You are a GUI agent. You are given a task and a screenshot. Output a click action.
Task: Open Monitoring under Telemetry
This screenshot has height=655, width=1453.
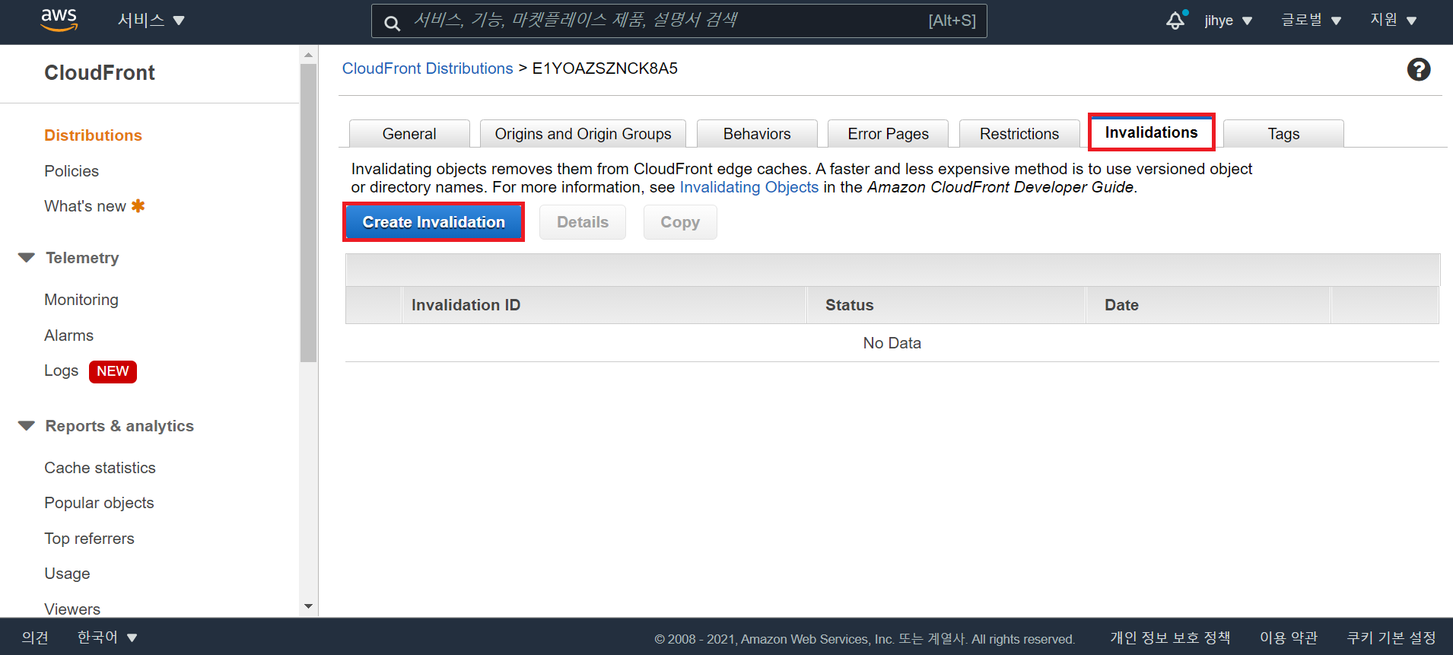pyautogui.click(x=81, y=300)
